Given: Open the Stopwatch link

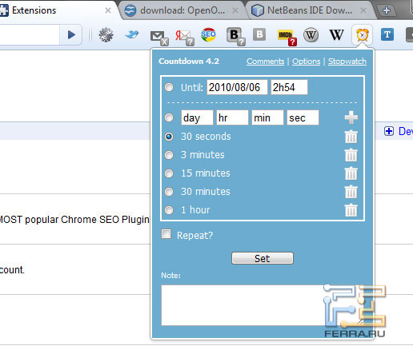Looking at the screenshot, I should point(347,62).
